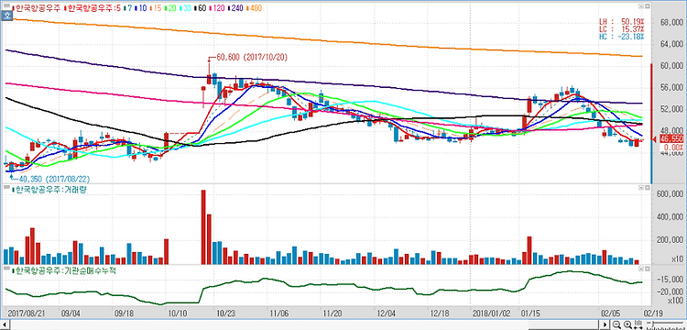Click the 2018/01/02 date axis label
This screenshot has height=330, width=687.
pos(493,313)
